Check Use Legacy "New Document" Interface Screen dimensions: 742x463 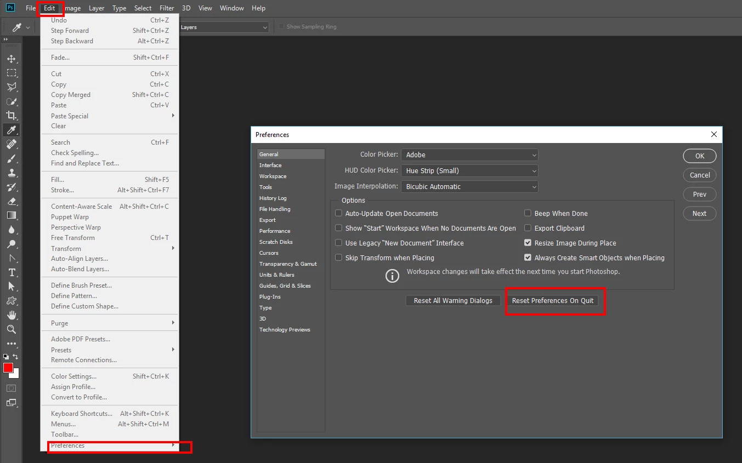click(338, 243)
